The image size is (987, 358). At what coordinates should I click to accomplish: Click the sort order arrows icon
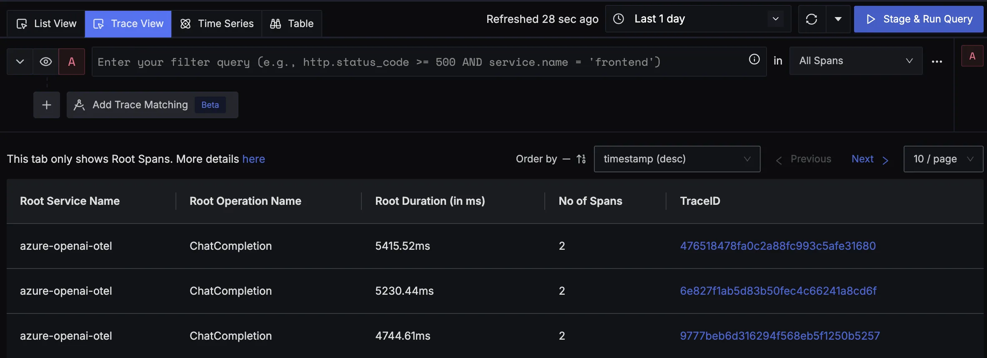point(581,159)
